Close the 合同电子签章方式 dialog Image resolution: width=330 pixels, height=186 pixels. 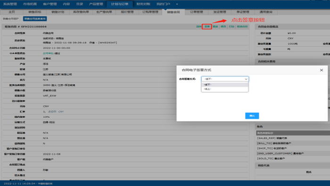pos(322,70)
